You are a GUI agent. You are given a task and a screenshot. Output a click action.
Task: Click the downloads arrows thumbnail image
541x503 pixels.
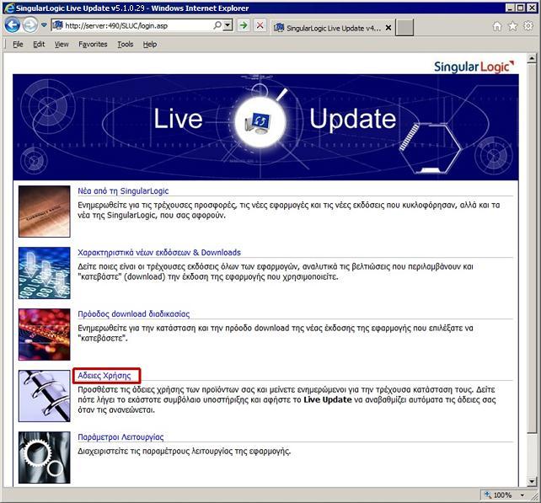tap(44, 273)
